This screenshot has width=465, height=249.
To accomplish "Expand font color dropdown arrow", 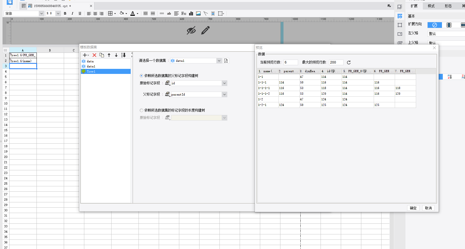I will [x=137, y=13].
